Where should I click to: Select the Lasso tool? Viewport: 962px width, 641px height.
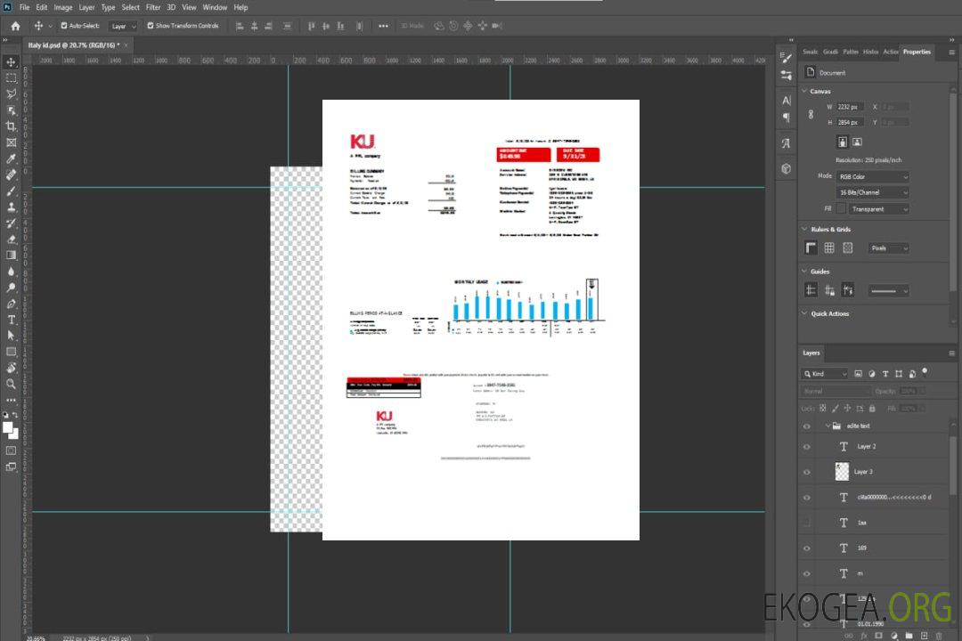coord(12,93)
